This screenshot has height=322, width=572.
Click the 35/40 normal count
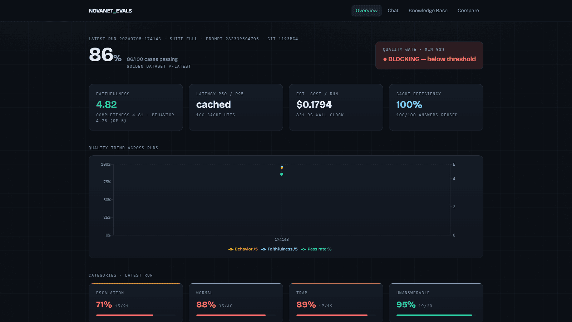tap(226, 306)
